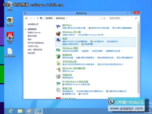Image resolution: width=152 pixels, height=114 pixels.
Task: Select the G-logo shortcut desktop icon
Action: coord(10,22)
